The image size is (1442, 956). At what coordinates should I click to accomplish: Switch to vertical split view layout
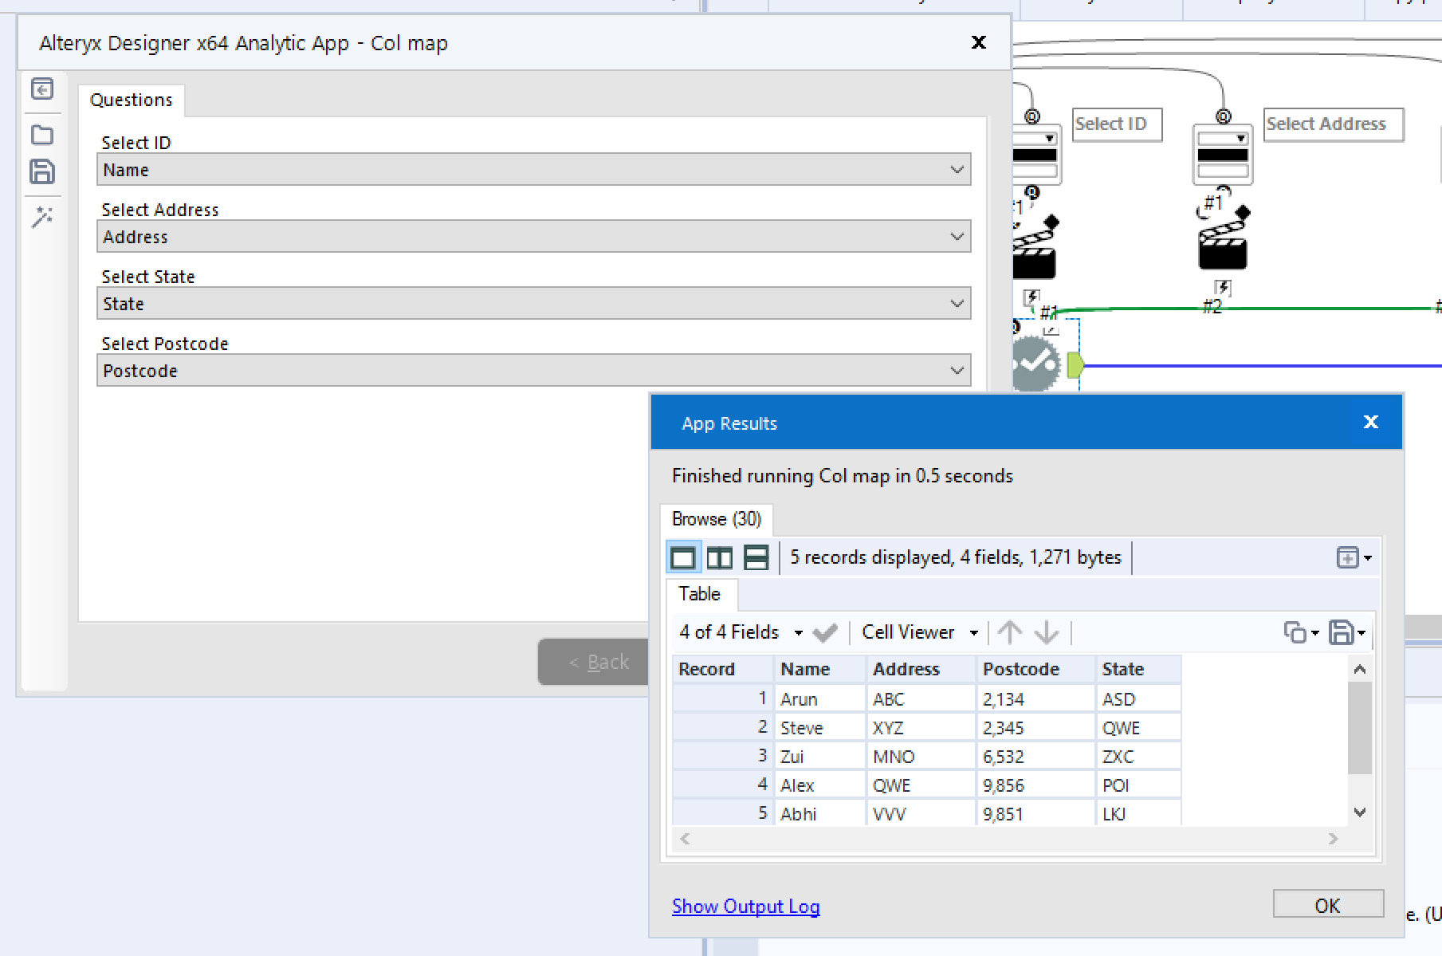[719, 557]
